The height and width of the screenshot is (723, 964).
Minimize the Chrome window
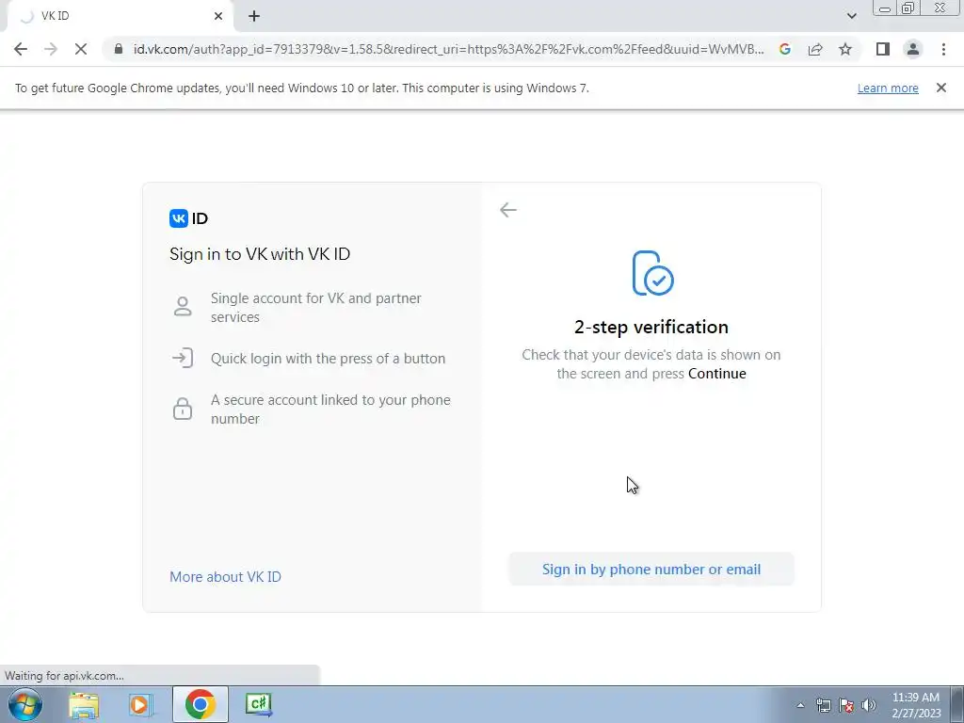click(x=885, y=8)
